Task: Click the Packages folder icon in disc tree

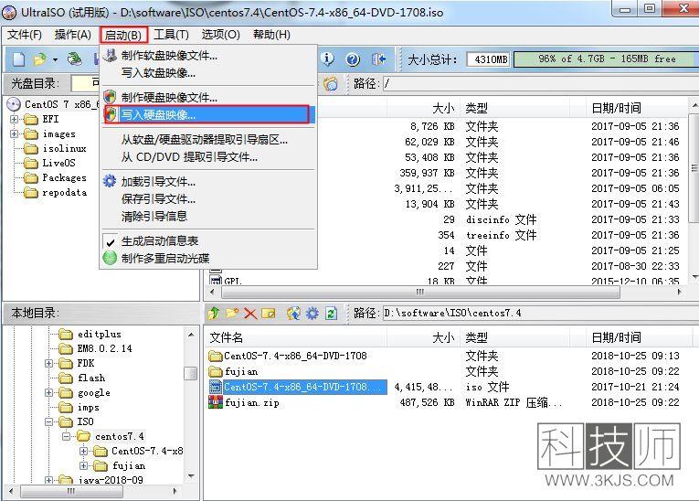Action: coord(30,178)
